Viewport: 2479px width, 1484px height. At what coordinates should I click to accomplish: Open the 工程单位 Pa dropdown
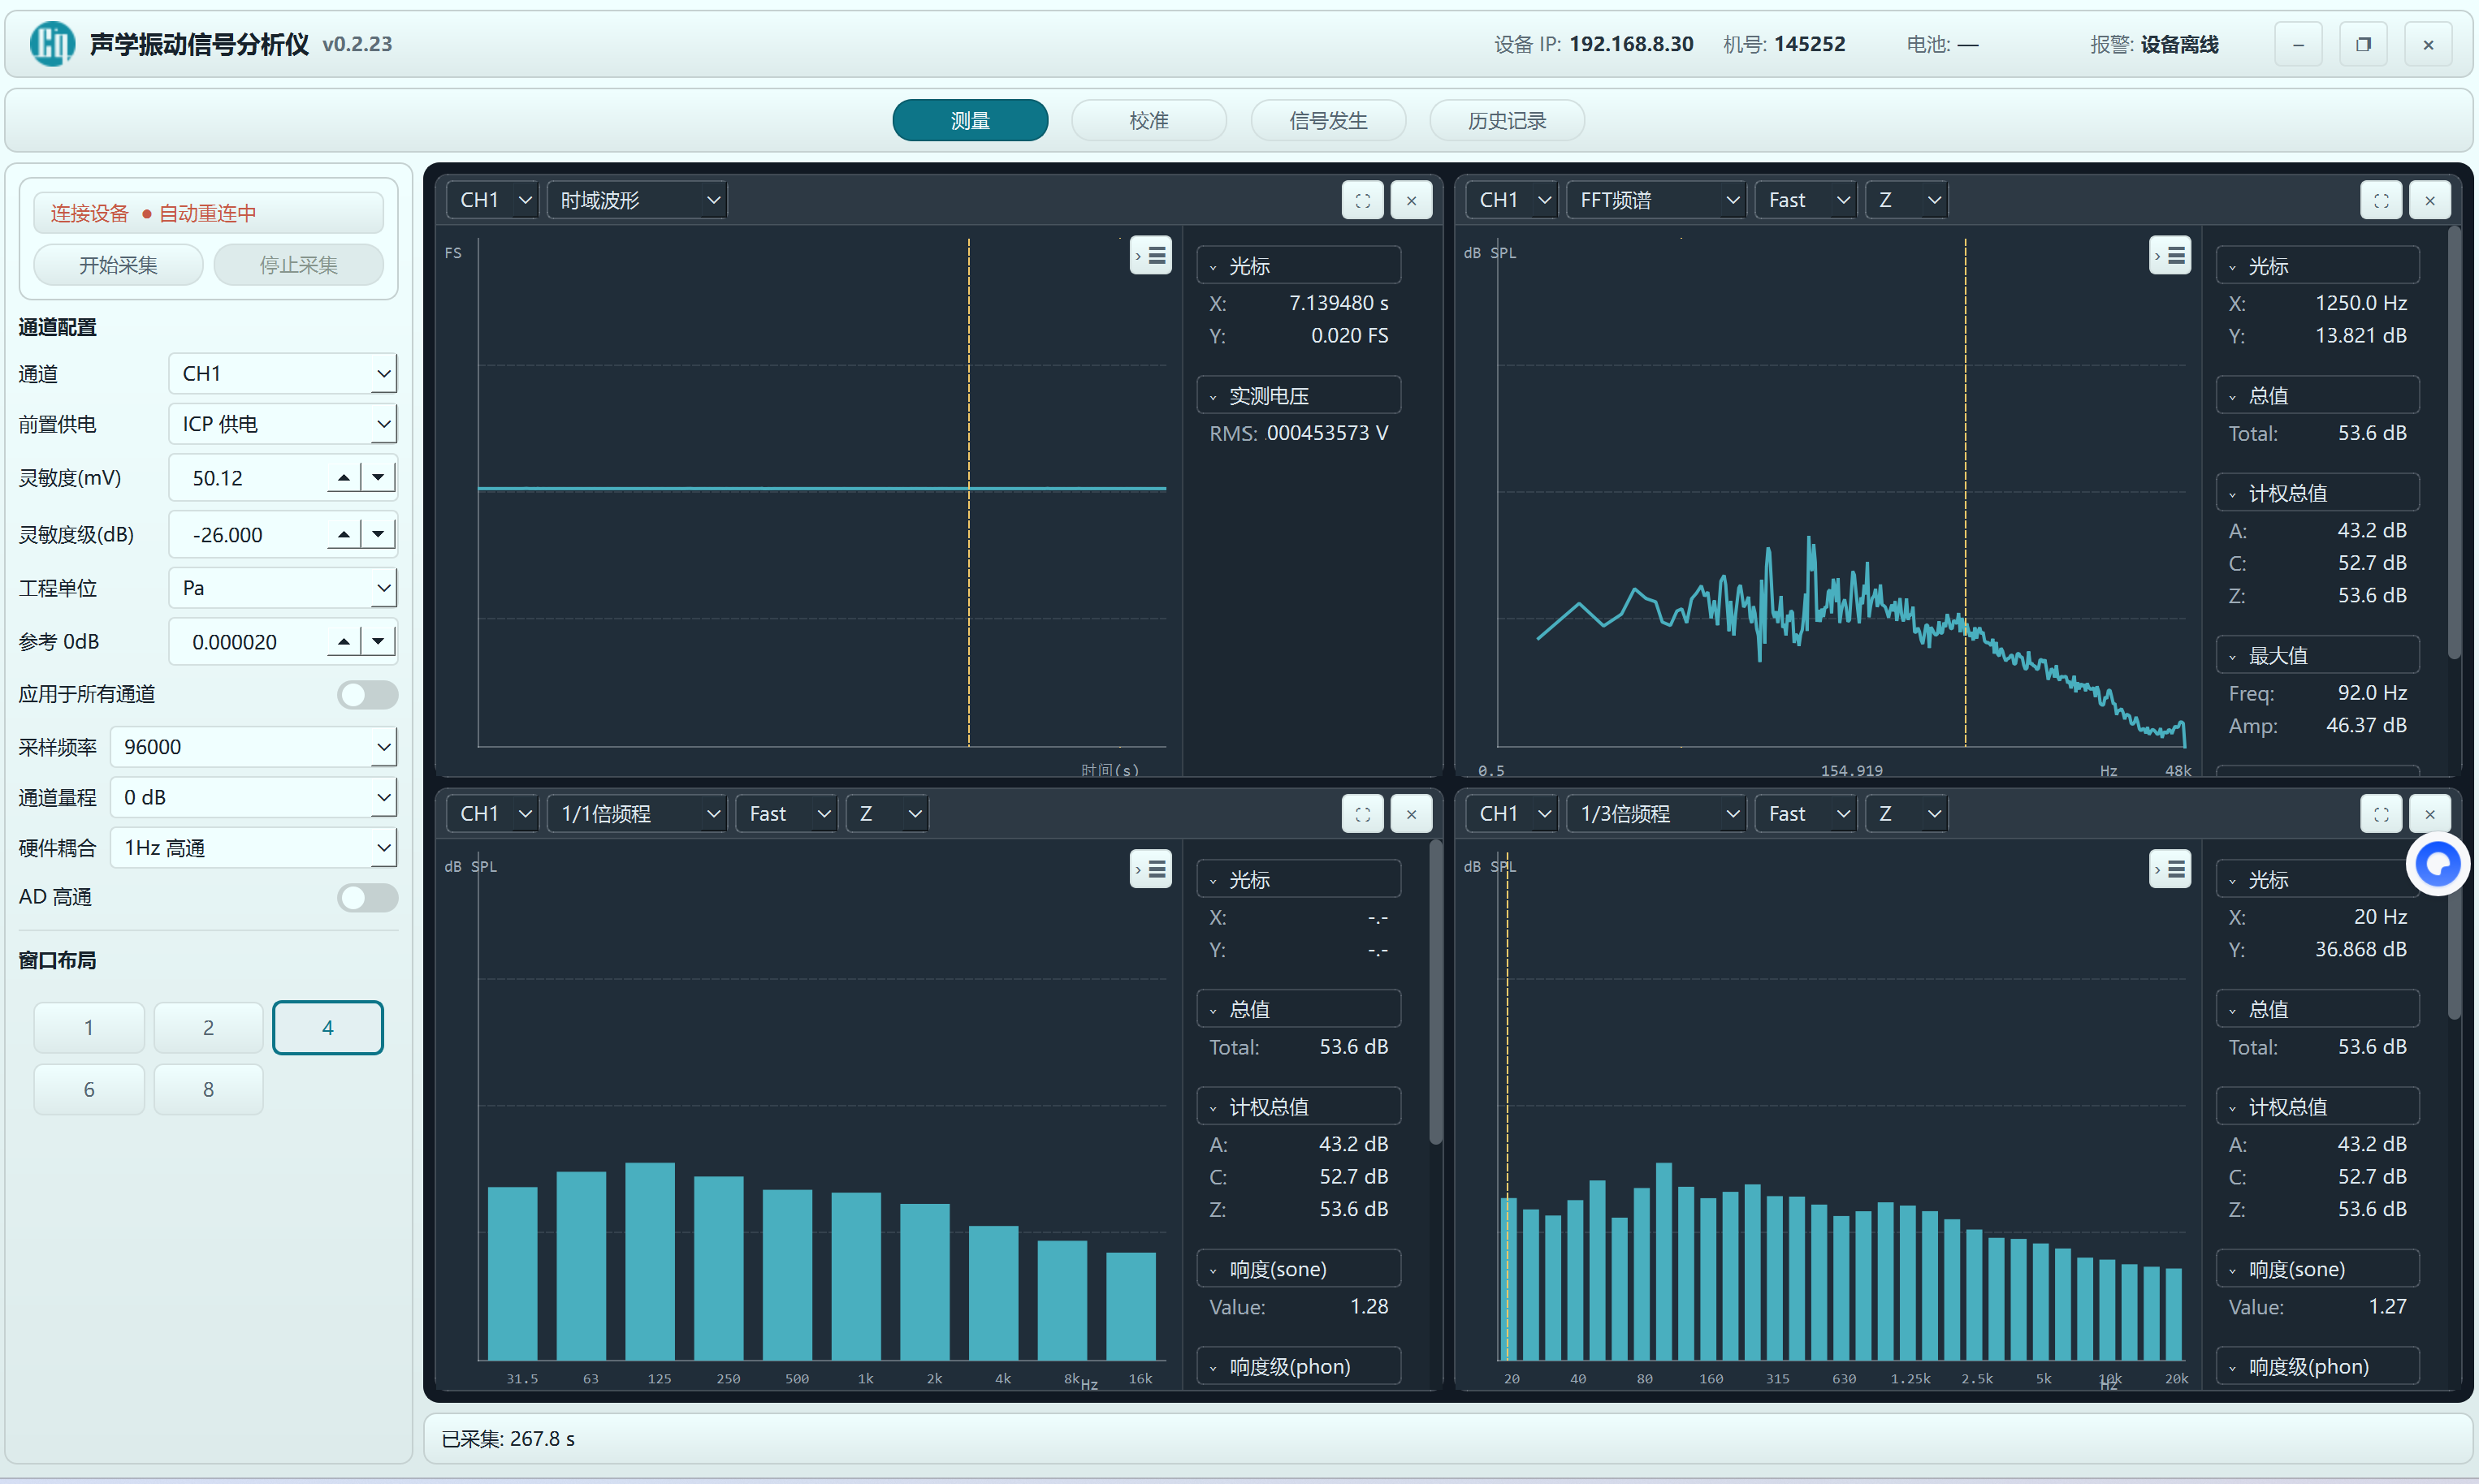282,588
